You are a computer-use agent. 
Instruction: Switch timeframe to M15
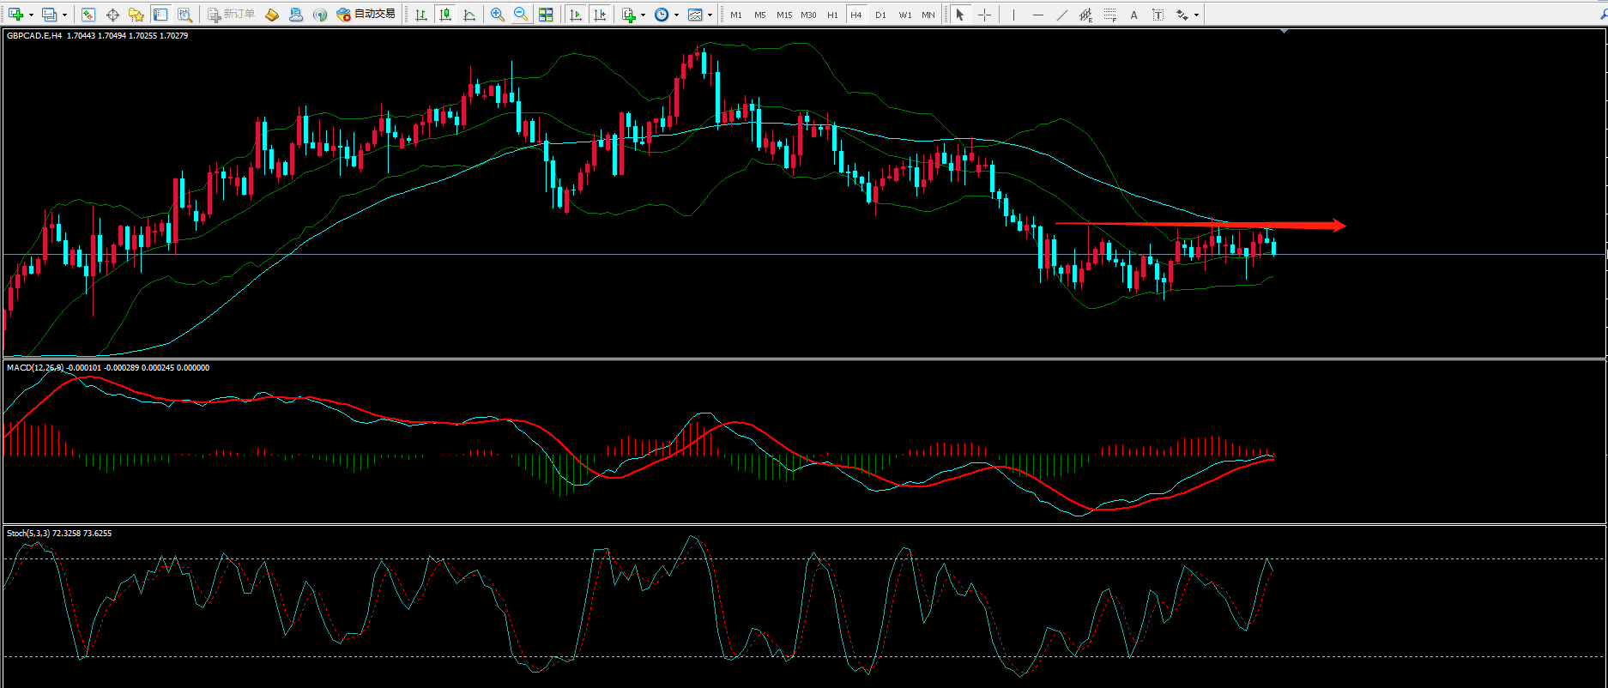pos(784,15)
